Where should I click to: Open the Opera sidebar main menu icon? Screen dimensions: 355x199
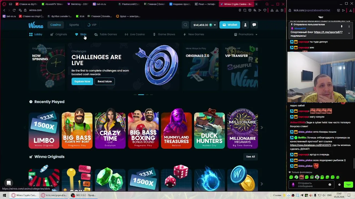point(4,4)
